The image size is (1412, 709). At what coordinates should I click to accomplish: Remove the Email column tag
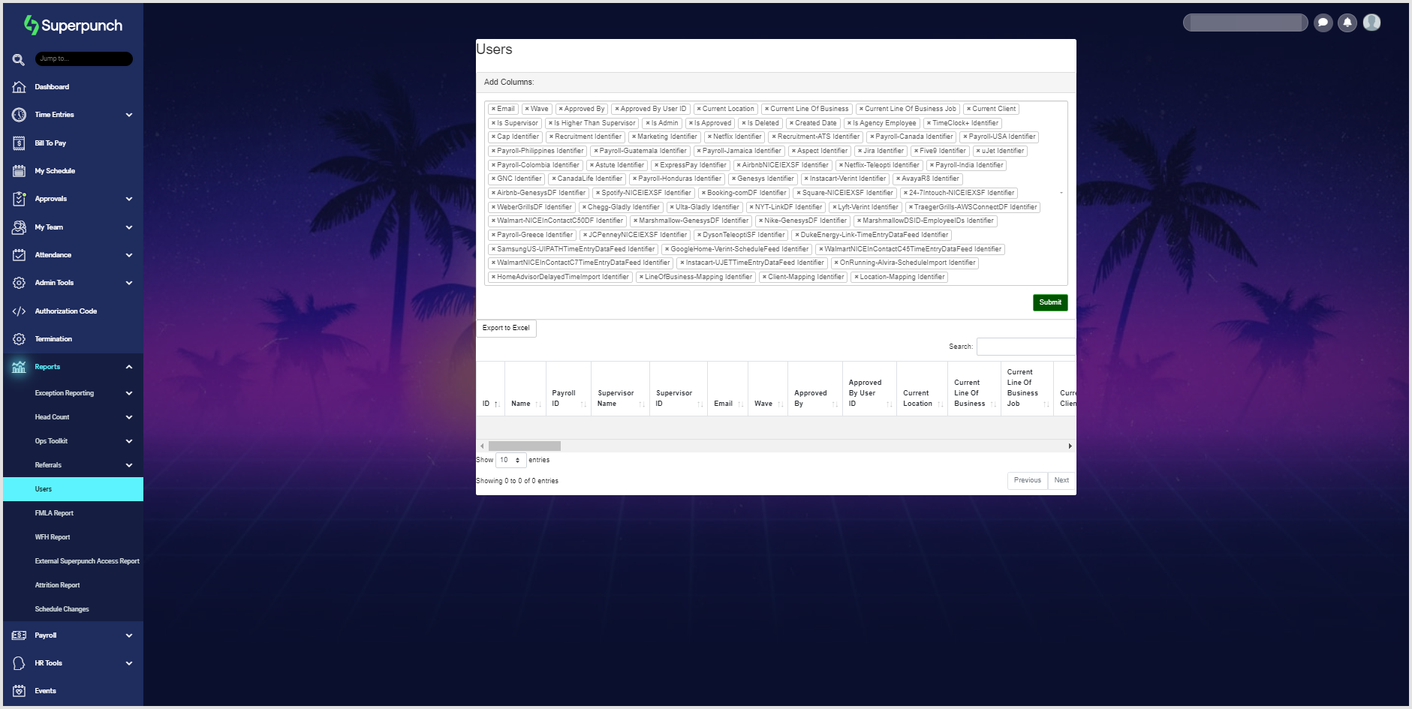coord(493,110)
